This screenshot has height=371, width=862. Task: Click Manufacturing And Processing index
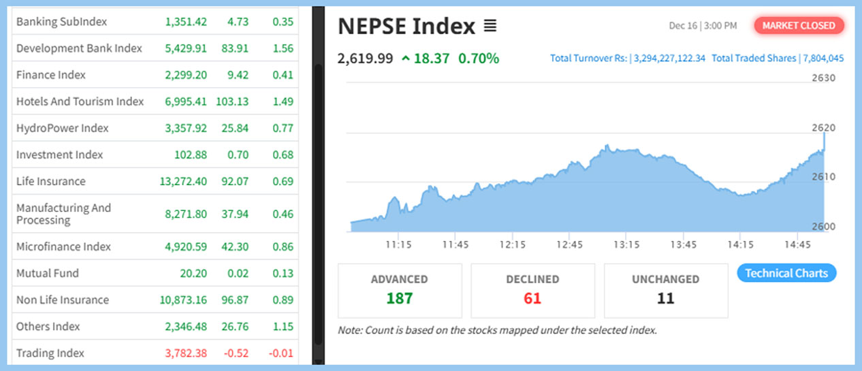tap(63, 214)
